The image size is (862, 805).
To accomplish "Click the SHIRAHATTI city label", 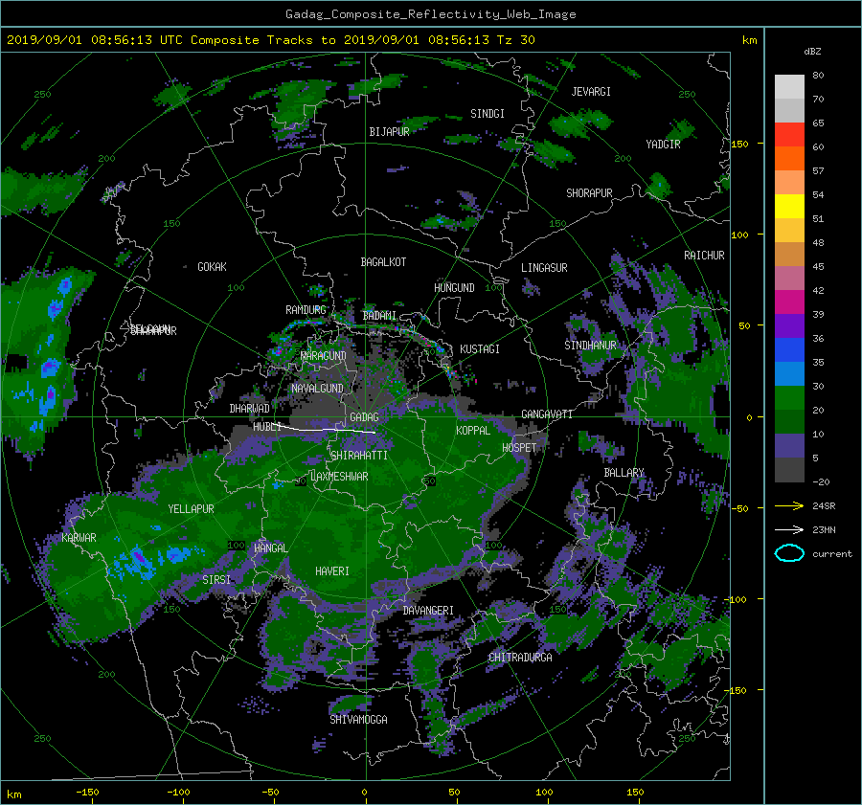I will pyautogui.click(x=359, y=456).
